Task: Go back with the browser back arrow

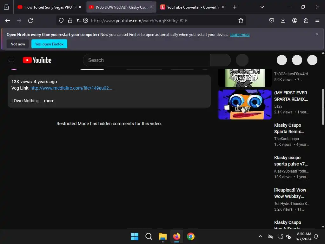Action: [x=8, y=21]
